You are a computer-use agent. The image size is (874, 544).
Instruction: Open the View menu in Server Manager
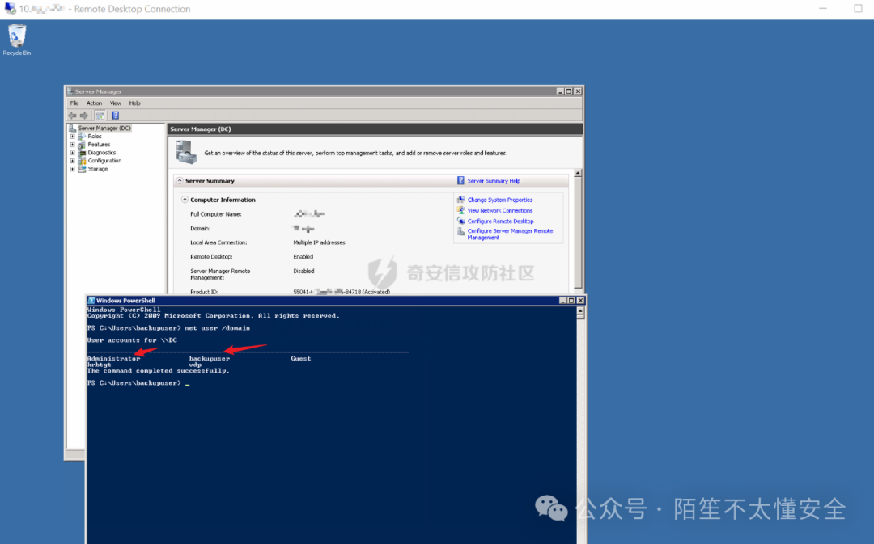pos(116,103)
